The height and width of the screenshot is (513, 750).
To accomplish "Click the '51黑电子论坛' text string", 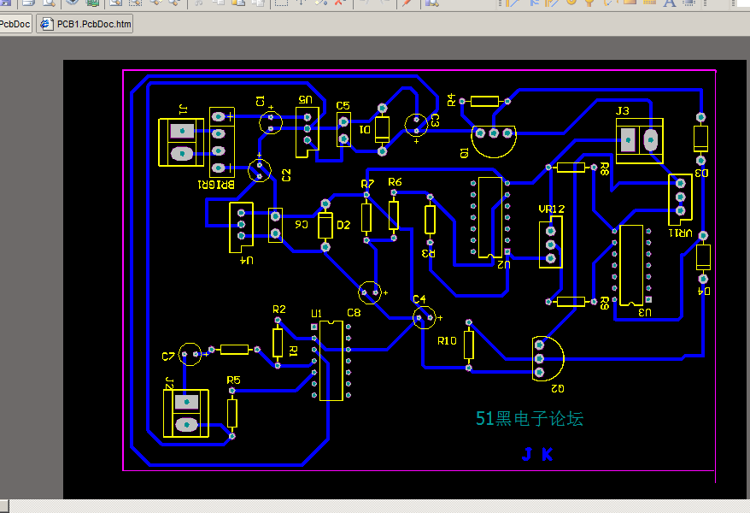I will [x=529, y=419].
